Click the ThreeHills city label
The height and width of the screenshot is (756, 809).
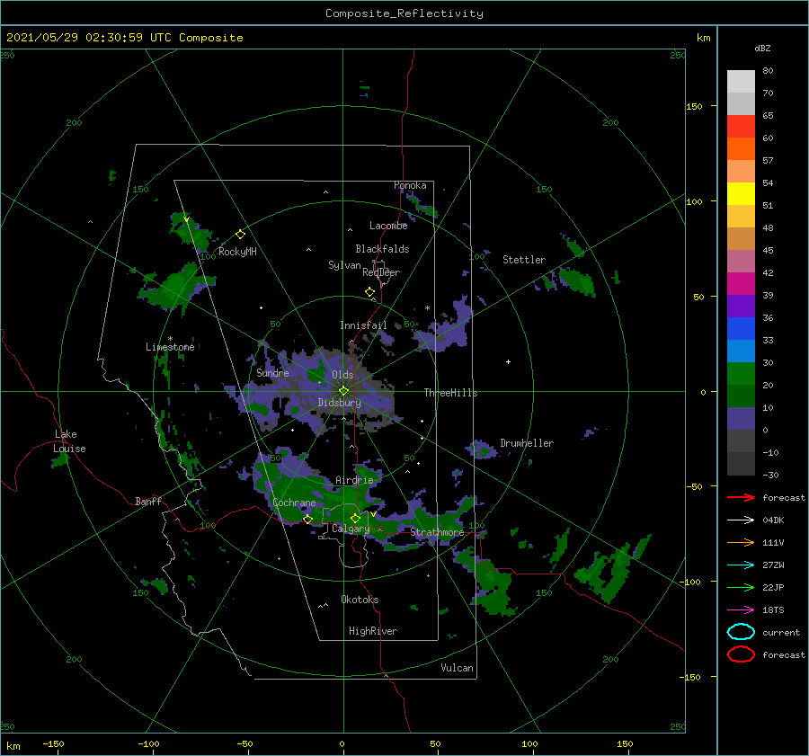coord(451,393)
